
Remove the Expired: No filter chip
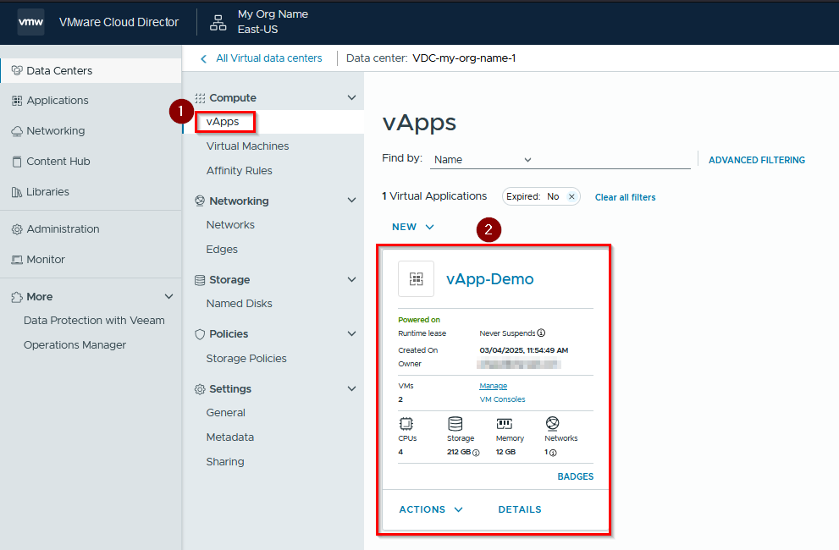[x=571, y=197]
